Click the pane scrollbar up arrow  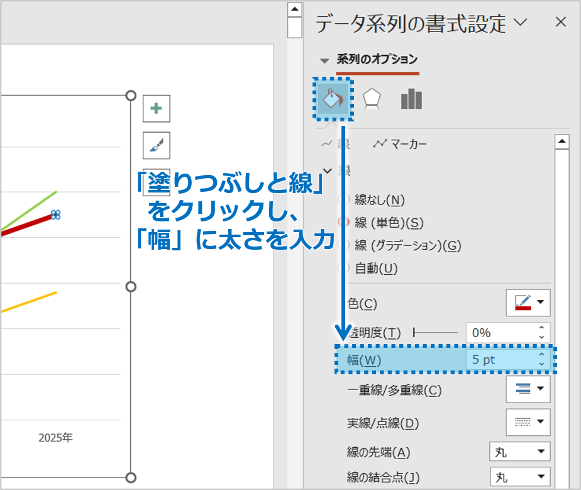click(x=562, y=142)
